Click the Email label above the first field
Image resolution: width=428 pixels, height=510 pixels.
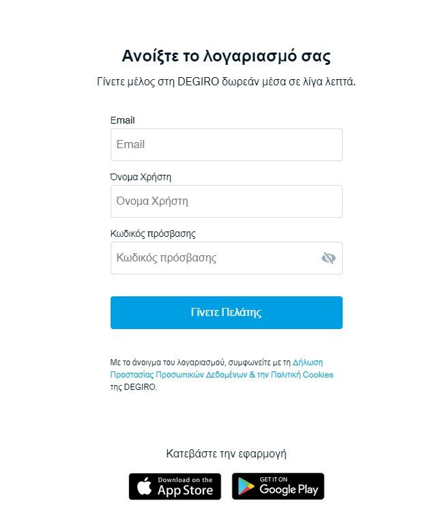(122, 120)
